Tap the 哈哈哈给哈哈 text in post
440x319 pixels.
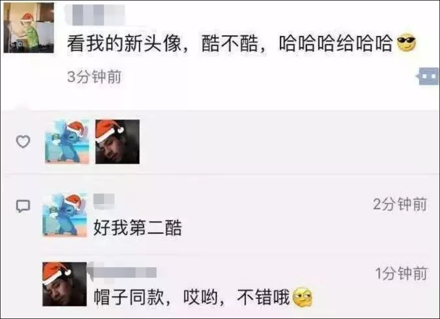pyautogui.click(x=336, y=44)
